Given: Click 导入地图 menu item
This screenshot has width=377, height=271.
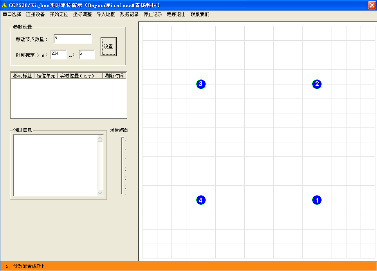Looking at the screenshot, I should click(x=106, y=14).
